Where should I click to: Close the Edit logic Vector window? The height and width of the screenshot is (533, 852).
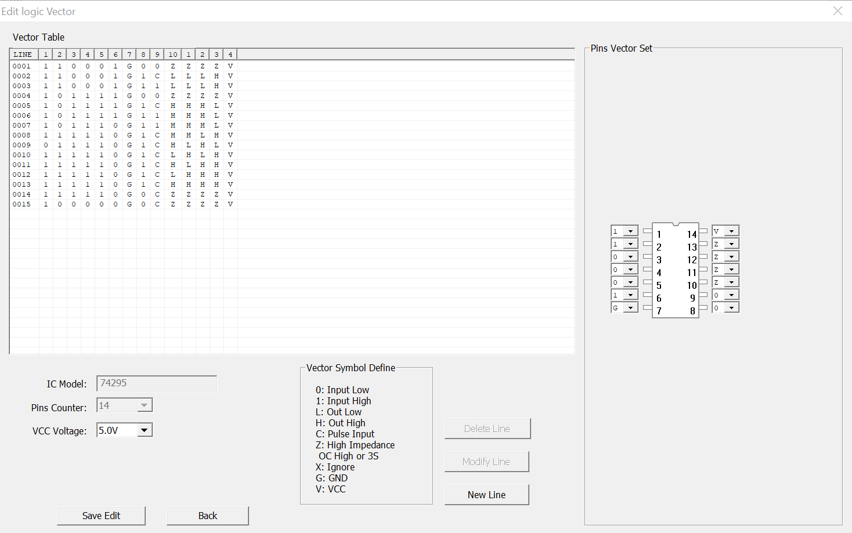pos(837,11)
